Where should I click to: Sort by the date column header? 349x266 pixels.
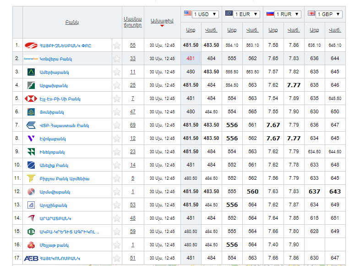point(162,21)
